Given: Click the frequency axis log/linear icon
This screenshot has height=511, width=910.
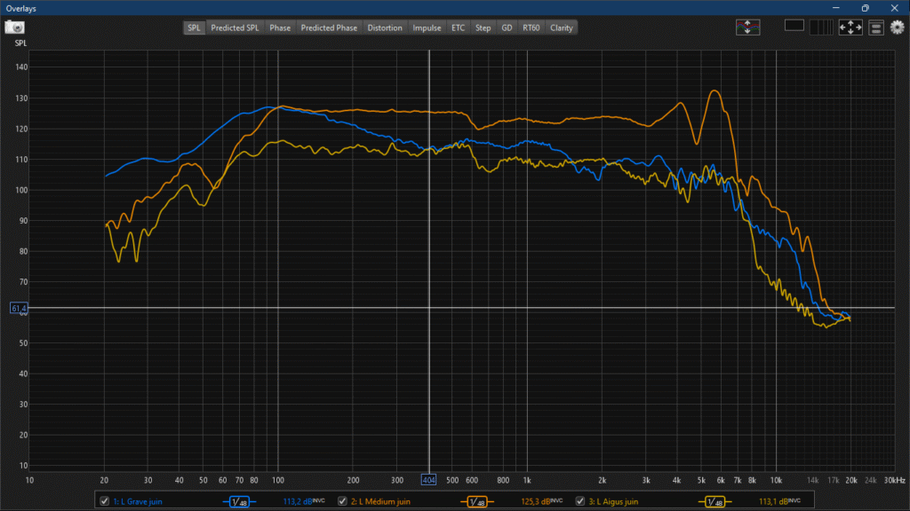Looking at the screenshot, I should tap(823, 28).
